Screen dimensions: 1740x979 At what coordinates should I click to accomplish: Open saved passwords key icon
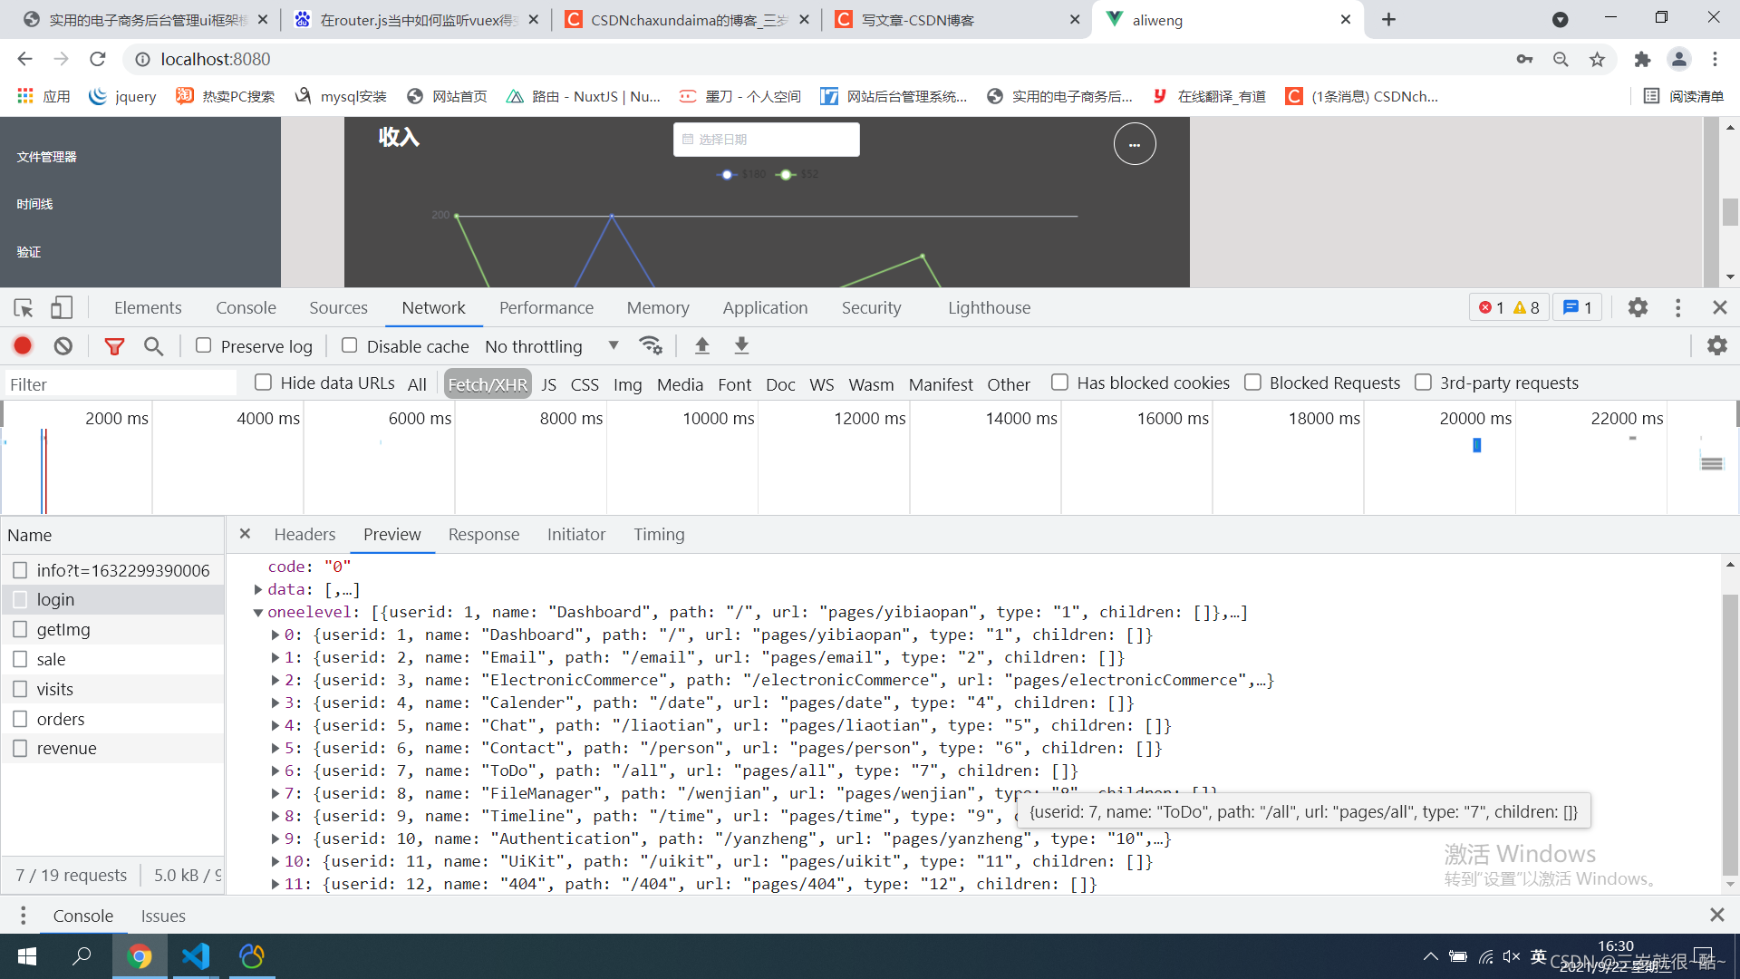[1524, 59]
